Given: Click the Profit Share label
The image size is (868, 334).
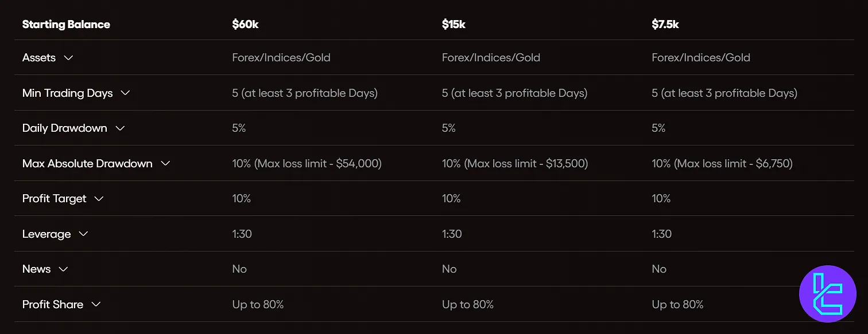Looking at the screenshot, I should click(53, 304).
